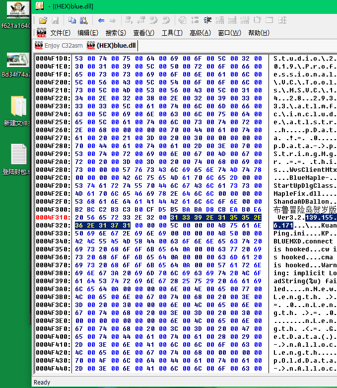Viewport: 337px width, 388px height.
Task: Expand the 查看(V) menu
Action: 143,33
